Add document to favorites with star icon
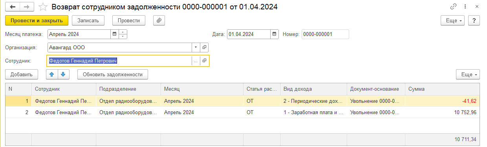The width and height of the screenshot is (487, 147). (x=44, y=7)
